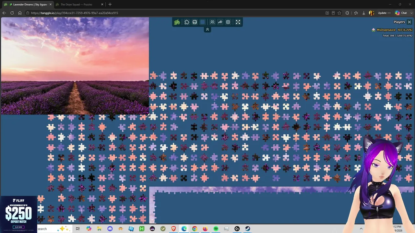This screenshot has width=415, height=233.
Task: Switch to Microsoft Edge on the taskbar
Action: pos(184,229)
